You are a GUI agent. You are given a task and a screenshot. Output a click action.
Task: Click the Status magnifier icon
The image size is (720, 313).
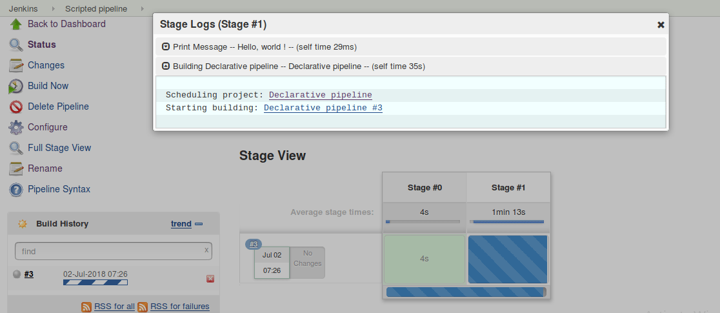15,45
